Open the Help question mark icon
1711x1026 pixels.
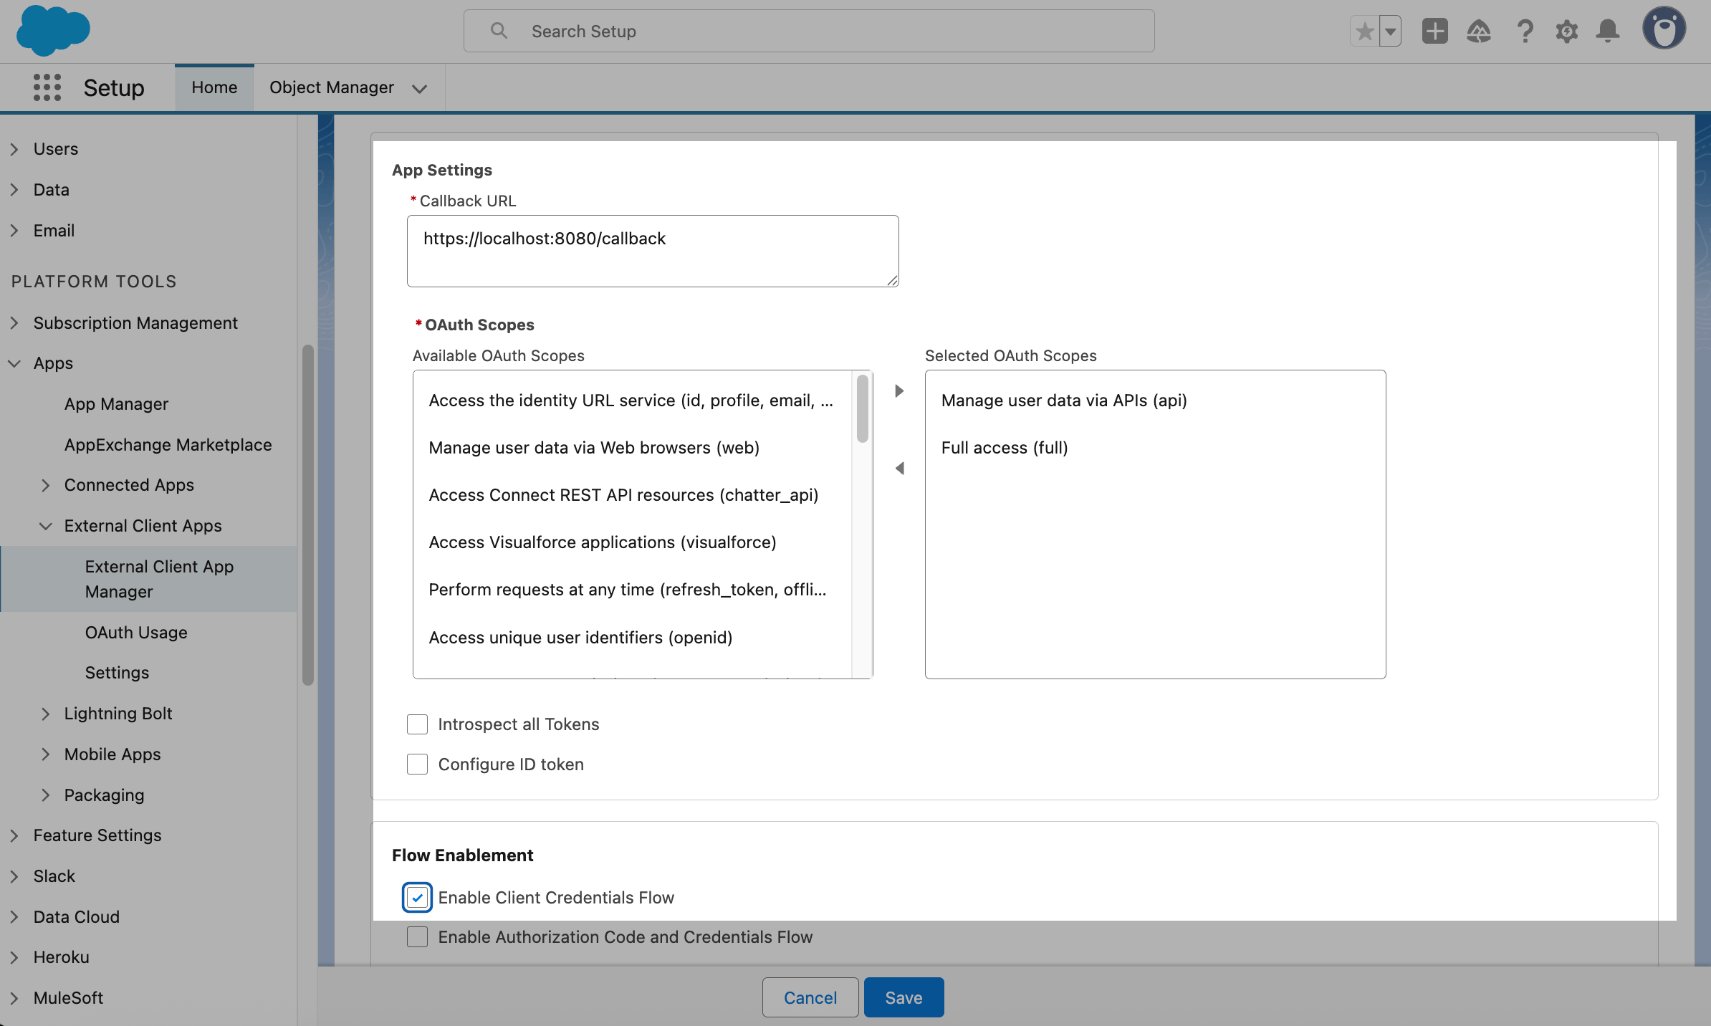pyautogui.click(x=1525, y=32)
